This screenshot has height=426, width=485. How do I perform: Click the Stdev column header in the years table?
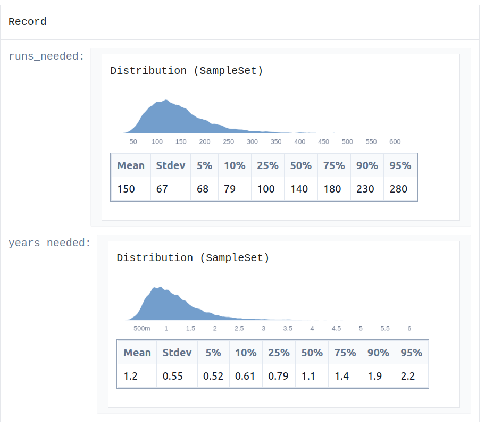click(x=177, y=353)
